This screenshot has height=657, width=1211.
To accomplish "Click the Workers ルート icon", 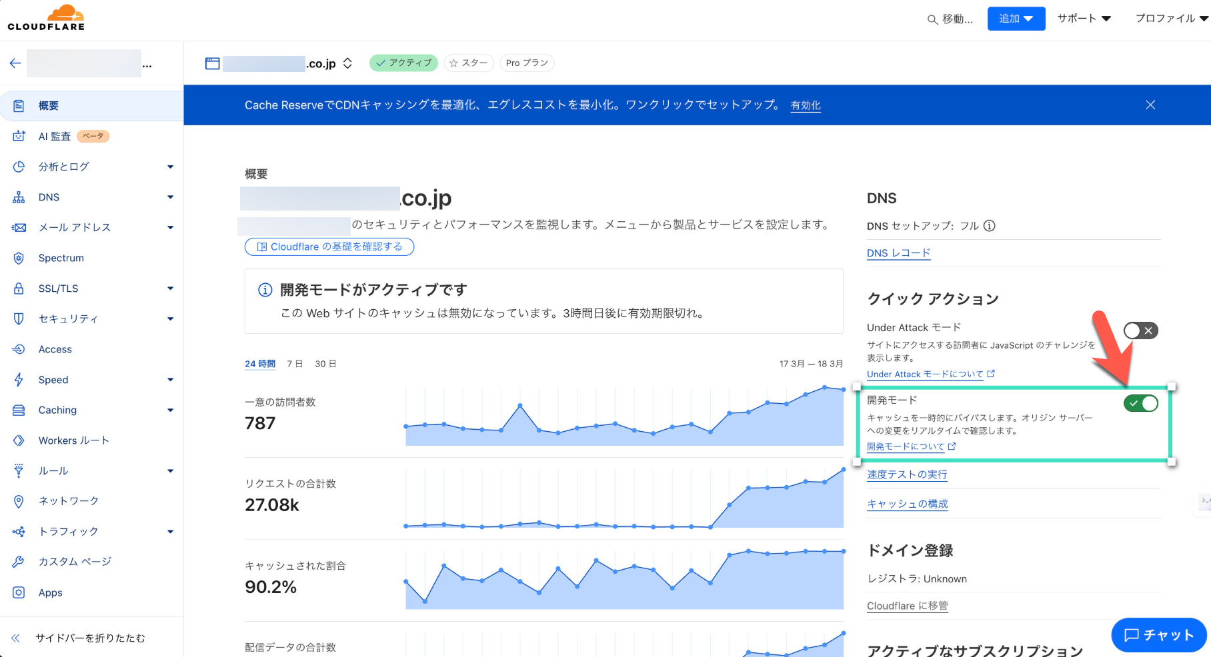I will pyautogui.click(x=19, y=440).
